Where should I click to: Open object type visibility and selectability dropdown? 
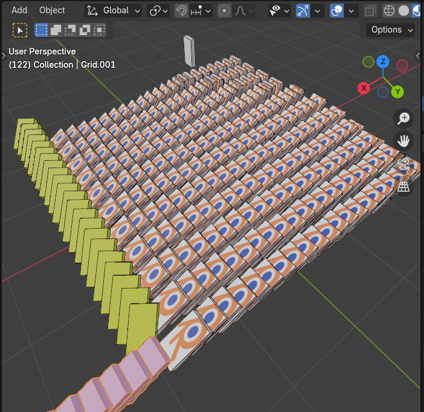tap(279, 11)
